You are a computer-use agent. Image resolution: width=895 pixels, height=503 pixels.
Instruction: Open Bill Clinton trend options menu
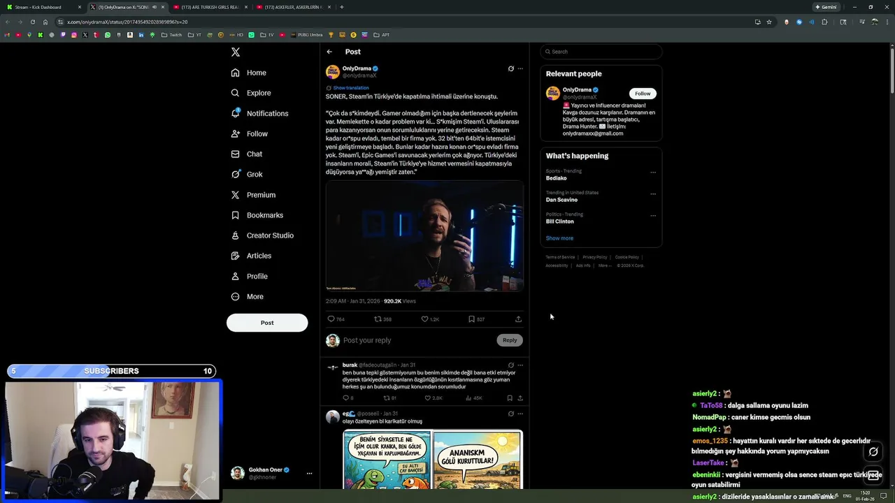pyautogui.click(x=653, y=215)
